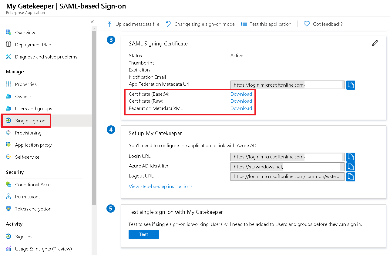Edit SAML Signing Certificate with pencil icon

click(x=375, y=43)
